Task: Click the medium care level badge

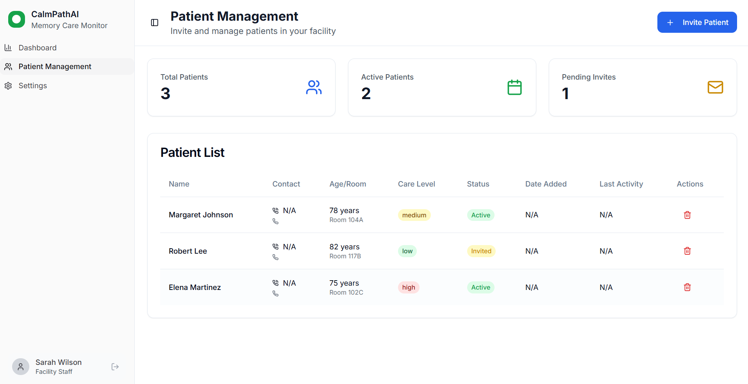Action: 414,215
